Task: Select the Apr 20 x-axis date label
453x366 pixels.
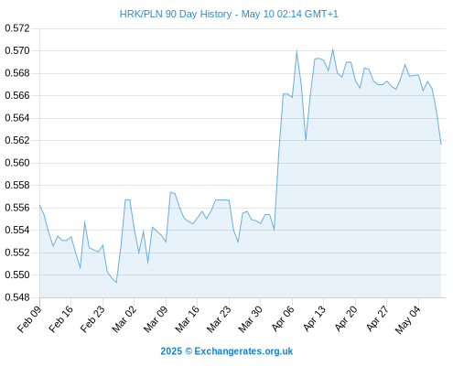Action: [x=346, y=318]
